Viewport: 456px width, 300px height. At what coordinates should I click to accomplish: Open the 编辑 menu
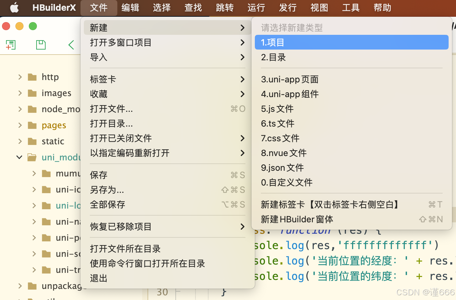tap(130, 7)
